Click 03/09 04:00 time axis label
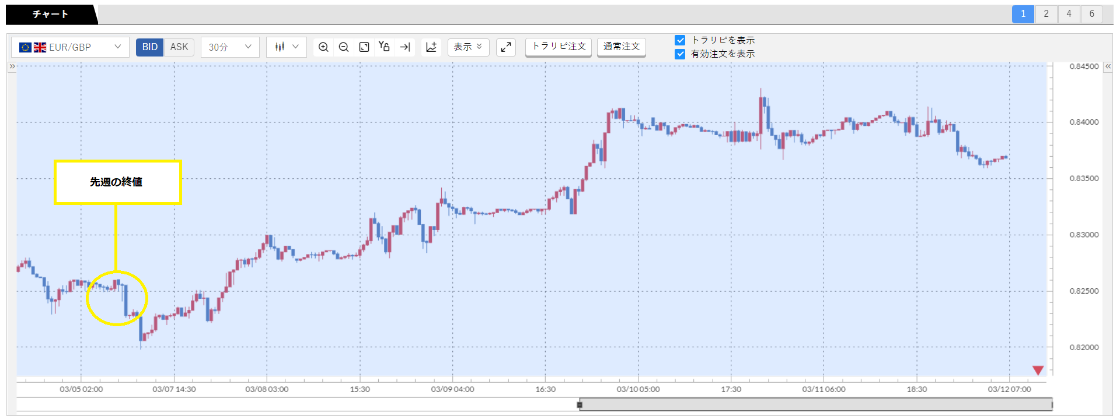1120x420 pixels. (x=452, y=389)
